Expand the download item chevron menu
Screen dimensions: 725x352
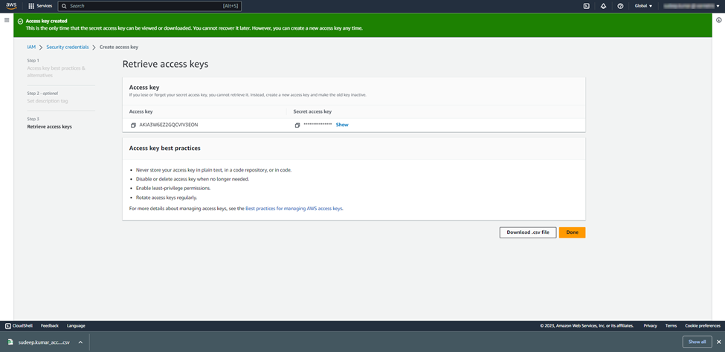coord(80,342)
